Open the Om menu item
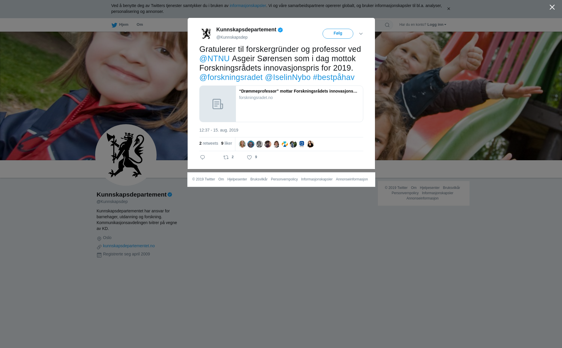The image size is (562, 348). click(140, 25)
